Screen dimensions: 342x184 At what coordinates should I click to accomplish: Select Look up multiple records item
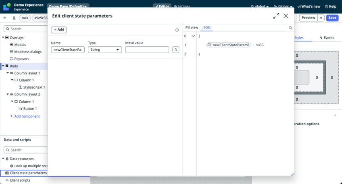pos(31,166)
